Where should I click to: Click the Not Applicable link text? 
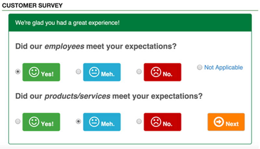[x=223, y=68]
